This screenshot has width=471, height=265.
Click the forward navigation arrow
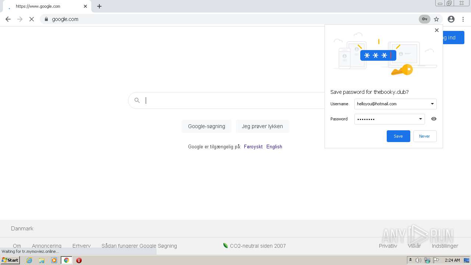20,19
